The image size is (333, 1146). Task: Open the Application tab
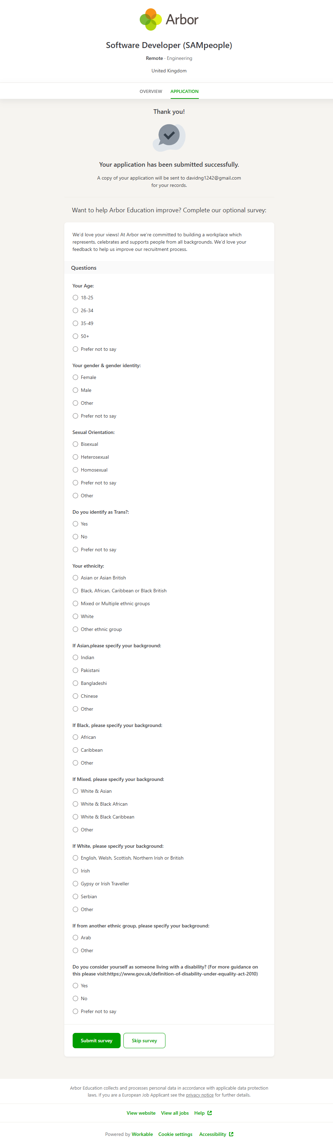coord(184,91)
